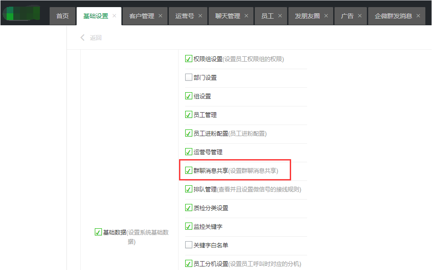Disable the 运营号管理 checkbox
This screenshot has height=270, width=432.
coord(188,151)
